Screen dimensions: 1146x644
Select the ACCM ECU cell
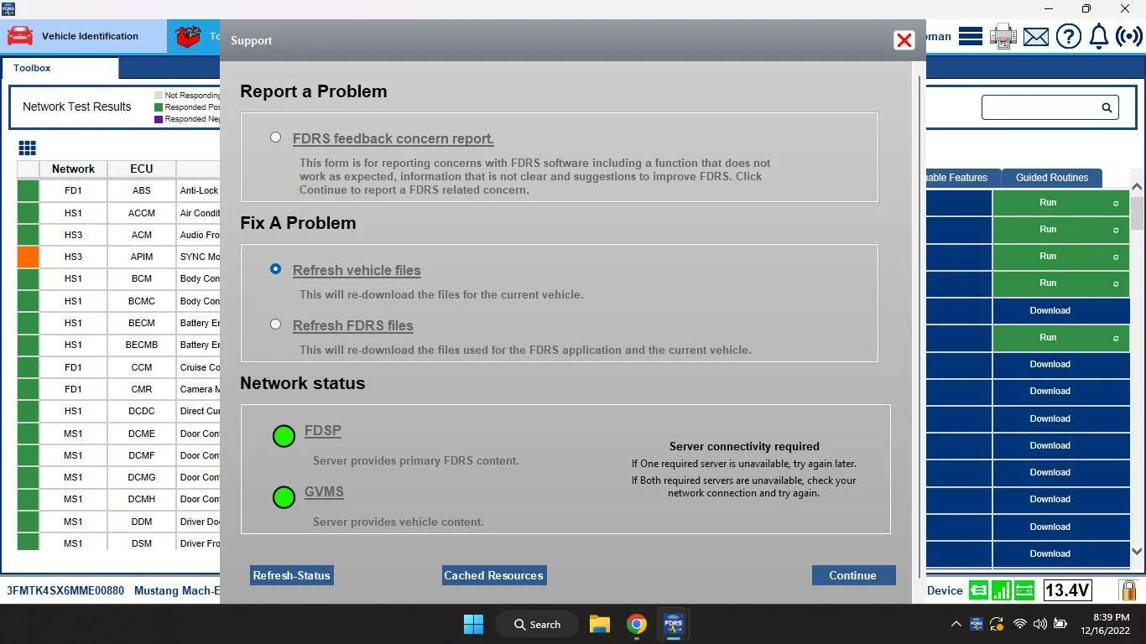[x=141, y=213]
